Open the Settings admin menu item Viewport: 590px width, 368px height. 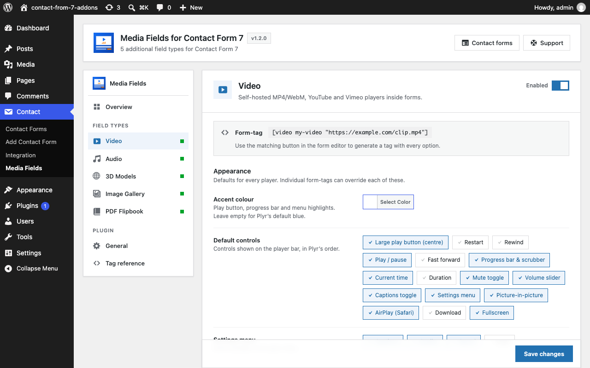point(37,253)
